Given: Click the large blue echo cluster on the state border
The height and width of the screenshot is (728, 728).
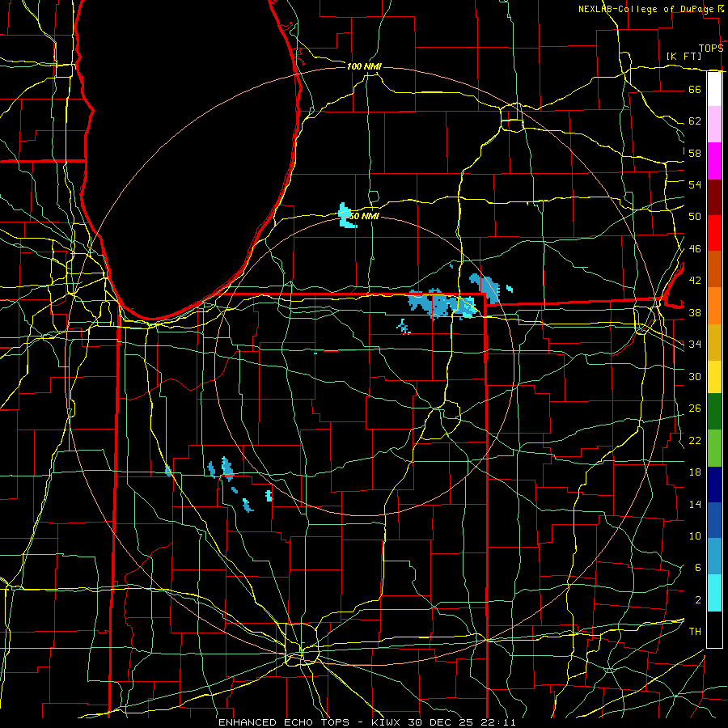Looking at the screenshot, I should coord(442,303).
